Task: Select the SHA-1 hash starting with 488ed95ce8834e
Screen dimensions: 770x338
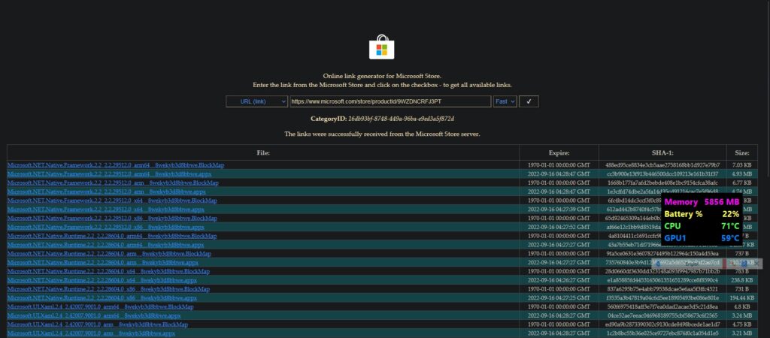Action: coord(662,165)
